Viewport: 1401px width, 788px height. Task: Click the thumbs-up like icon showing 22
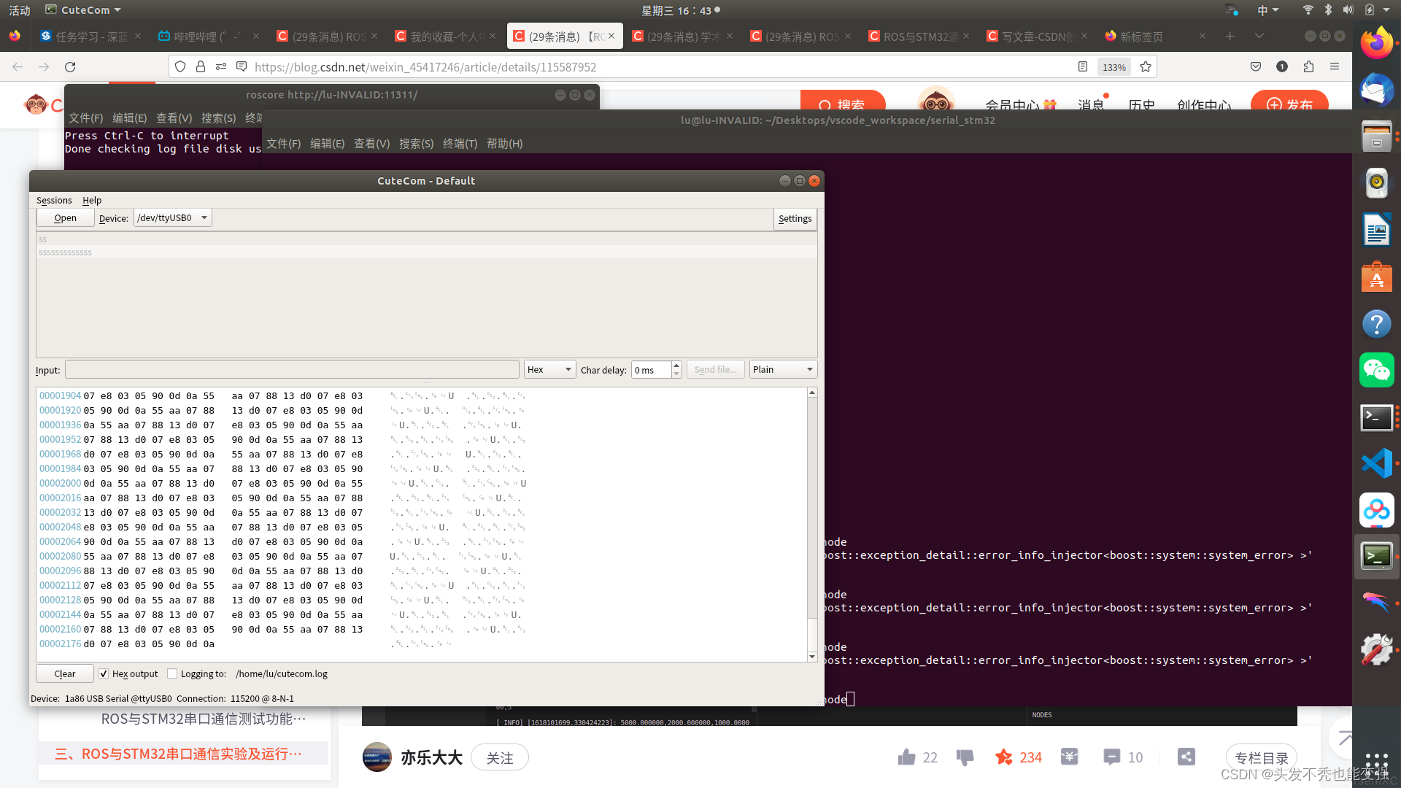[x=906, y=757]
